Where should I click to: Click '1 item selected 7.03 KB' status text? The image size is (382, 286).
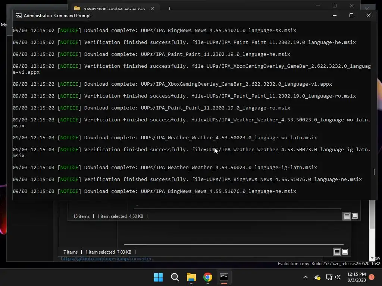point(108,252)
